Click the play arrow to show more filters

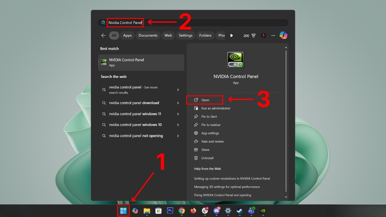tap(232, 35)
